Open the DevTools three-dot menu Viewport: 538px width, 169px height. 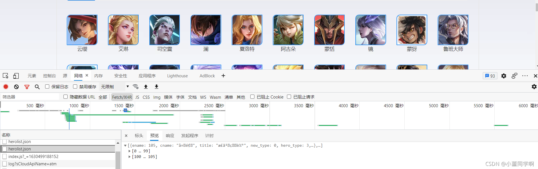click(x=525, y=76)
